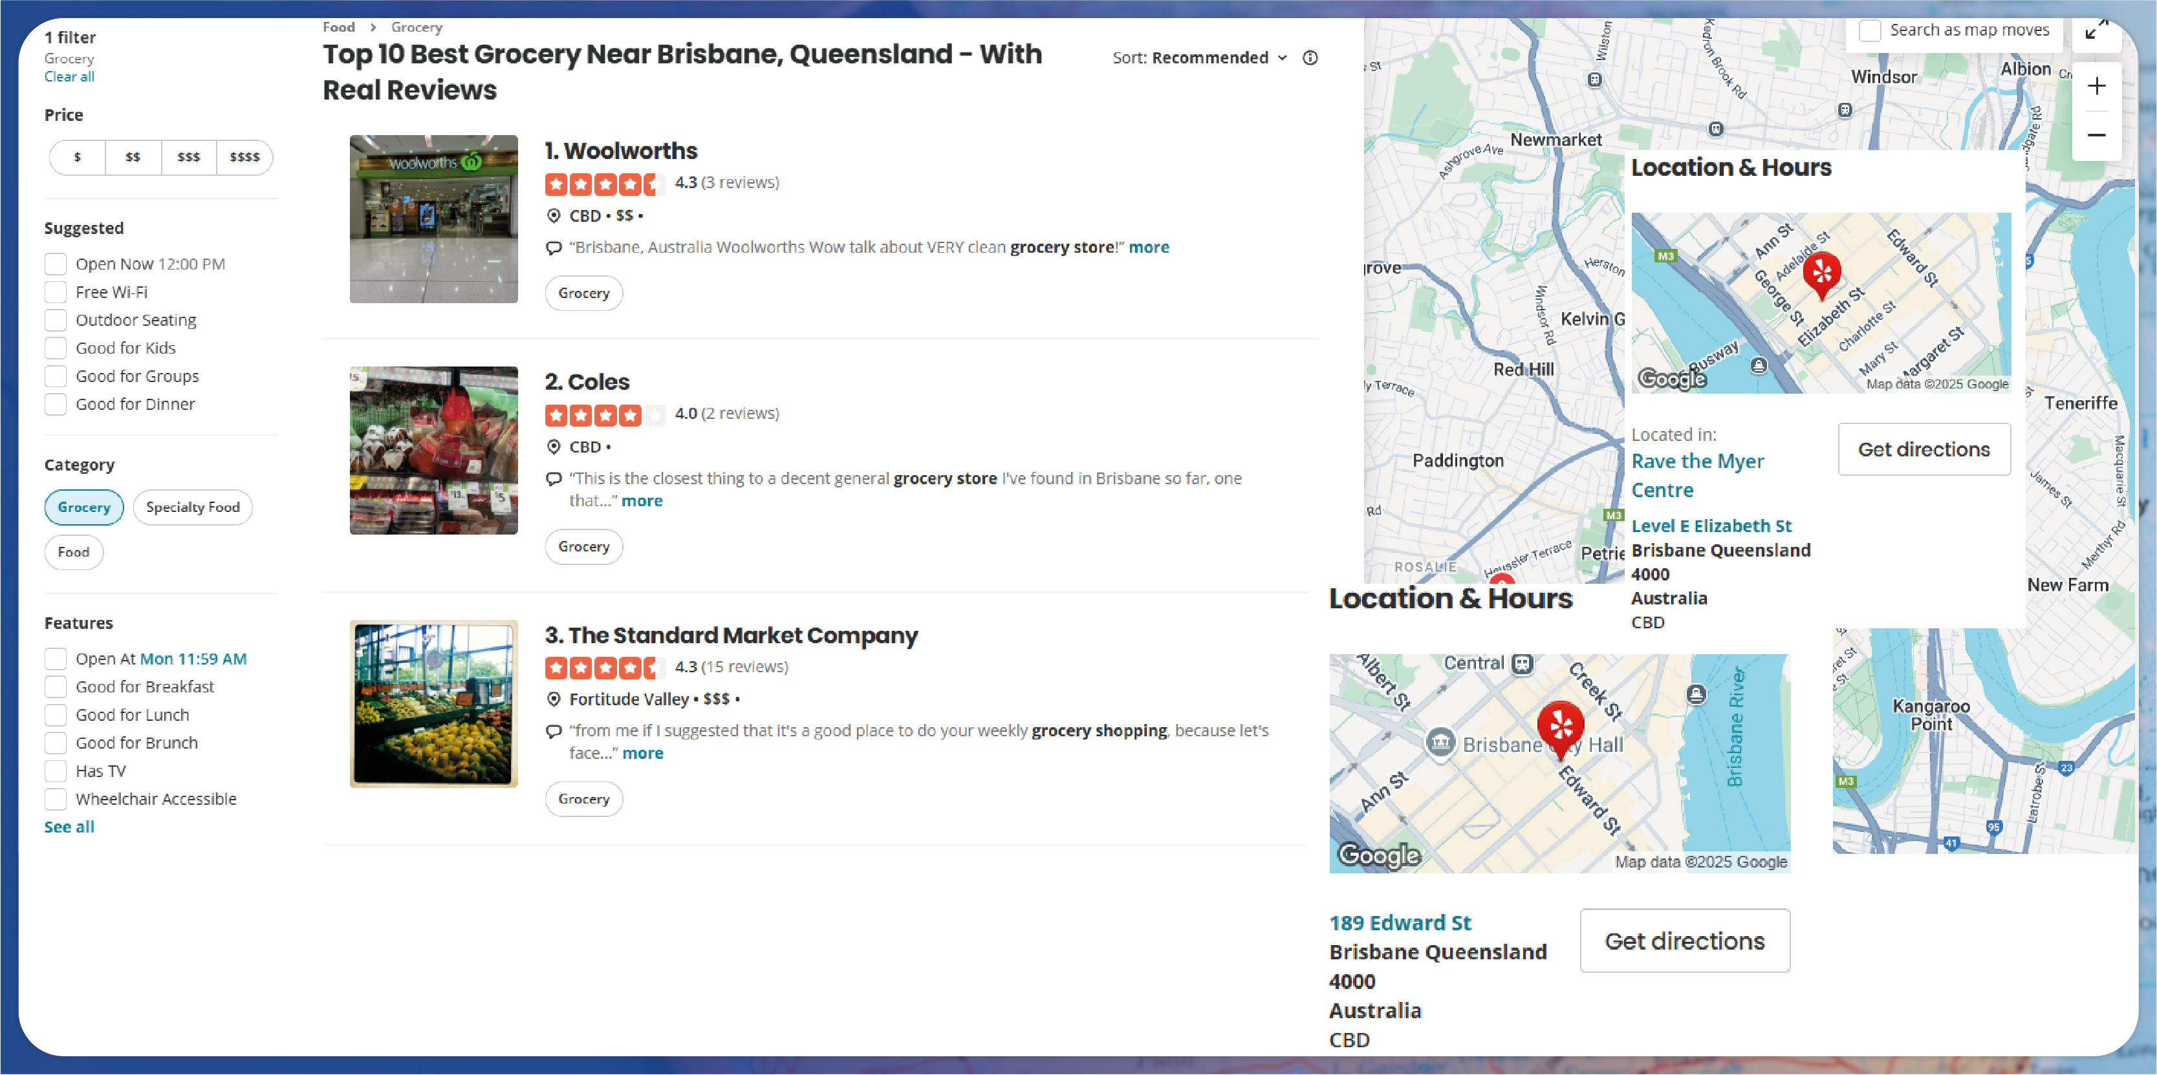Click Coles location pin icon
The height and width of the screenshot is (1075, 2157).
[x=554, y=447]
